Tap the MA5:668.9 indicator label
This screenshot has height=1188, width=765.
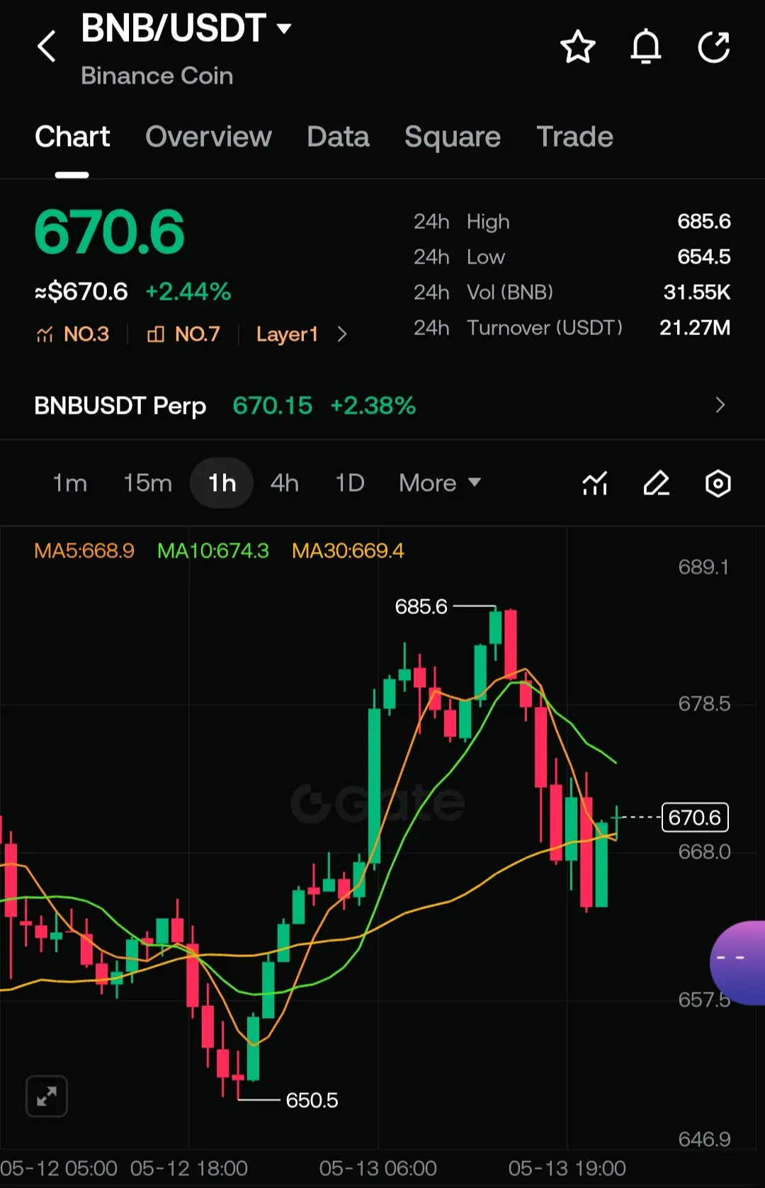[x=84, y=550]
